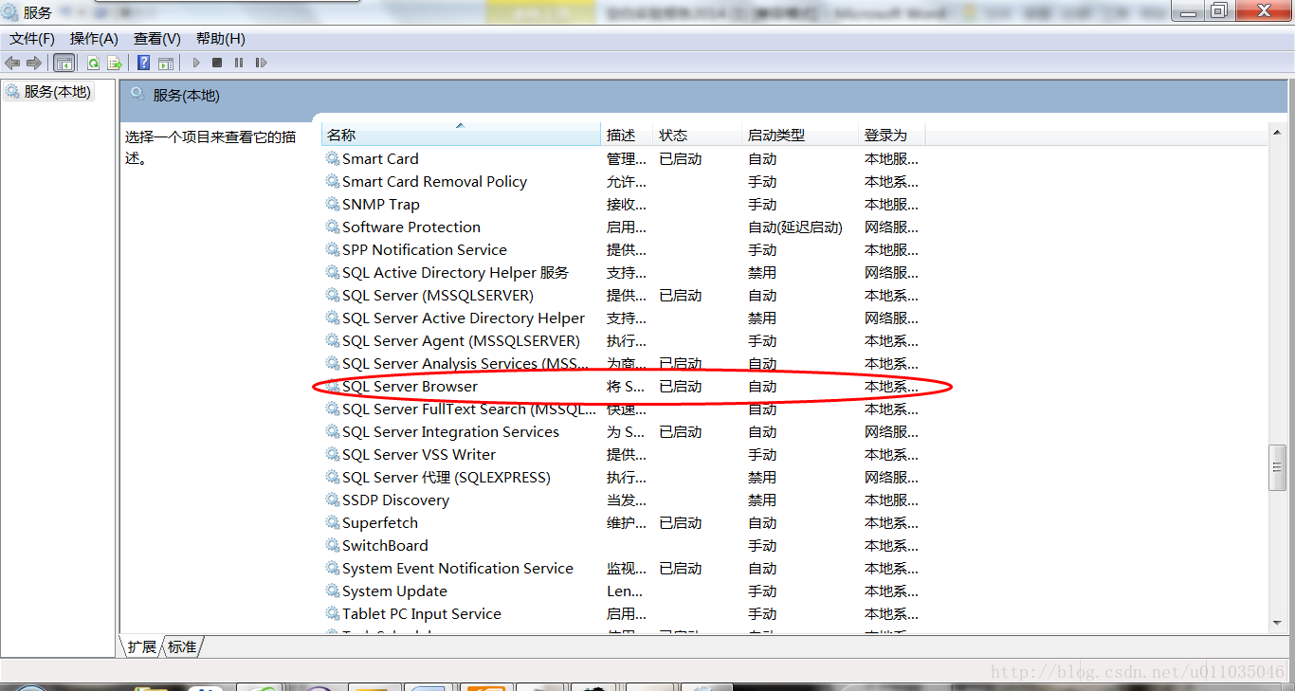
Task: Click gear icon beside System Update
Action: (333, 591)
